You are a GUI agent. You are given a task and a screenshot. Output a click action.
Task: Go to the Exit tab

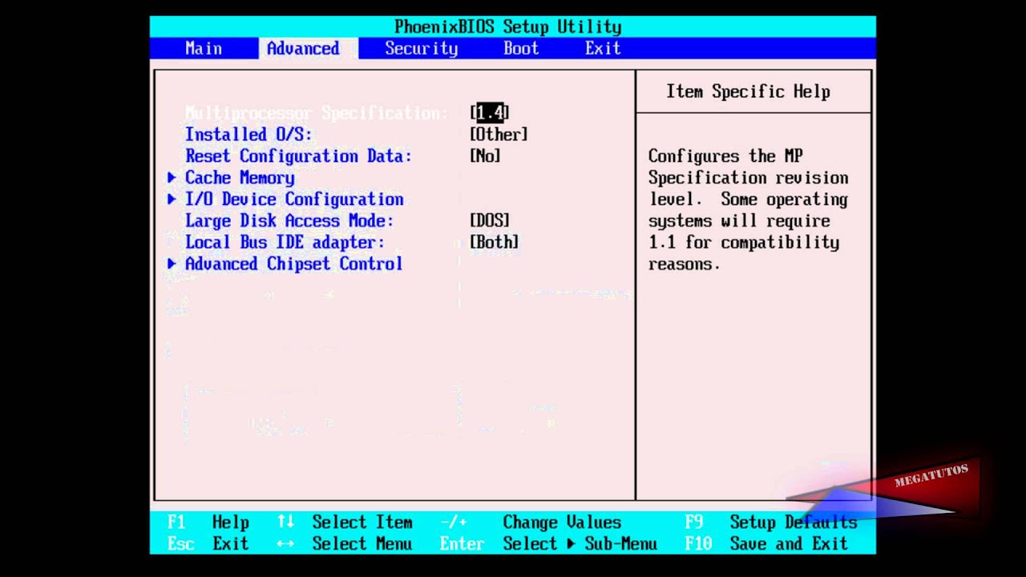tap(603, 49)
